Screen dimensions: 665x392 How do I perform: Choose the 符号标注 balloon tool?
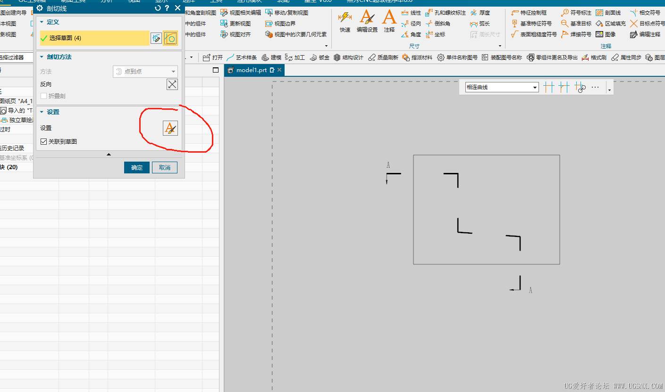click(576, 13)
